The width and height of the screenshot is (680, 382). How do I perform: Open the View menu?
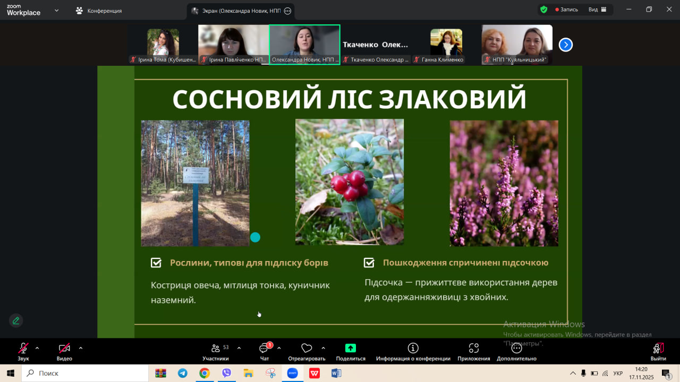pos(597,10)
